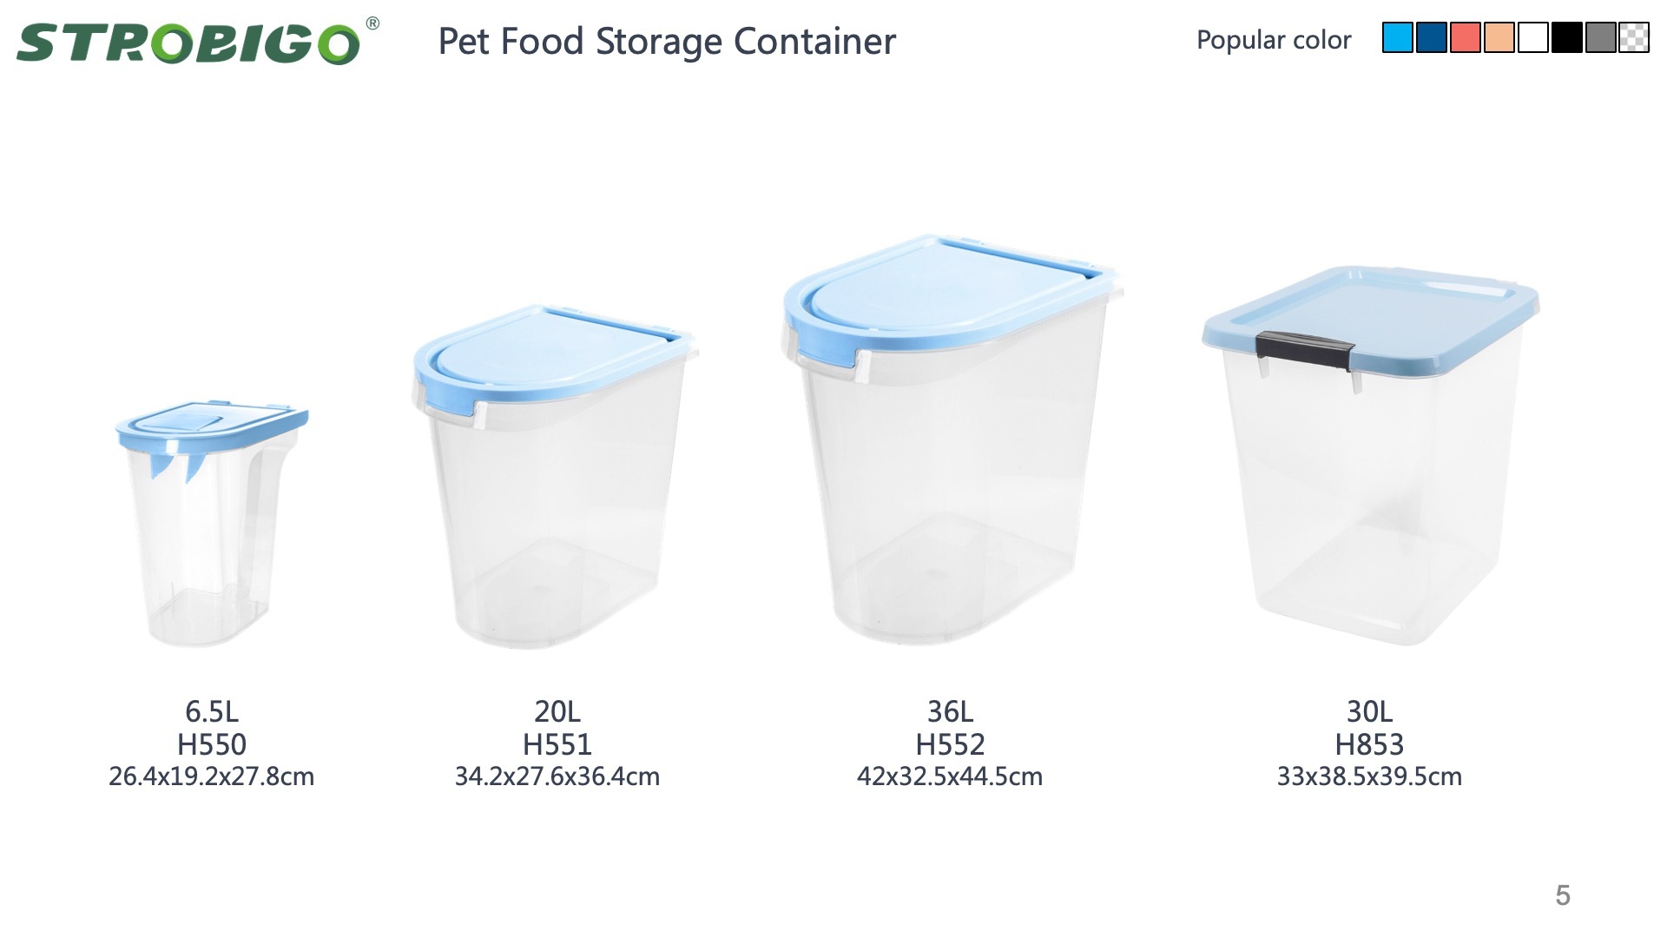
Task: Click the black latch on 30L container
Action: pyautogui.click(x=1304, y=346)
